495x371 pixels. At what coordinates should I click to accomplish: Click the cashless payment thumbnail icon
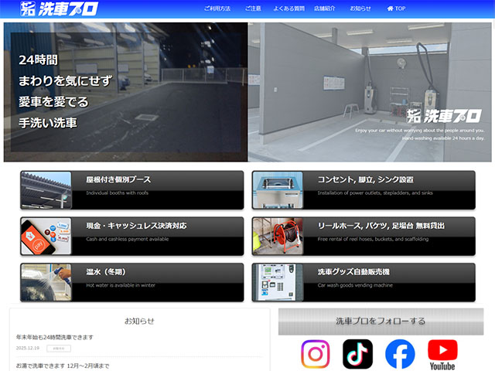(x=46, y=236)
